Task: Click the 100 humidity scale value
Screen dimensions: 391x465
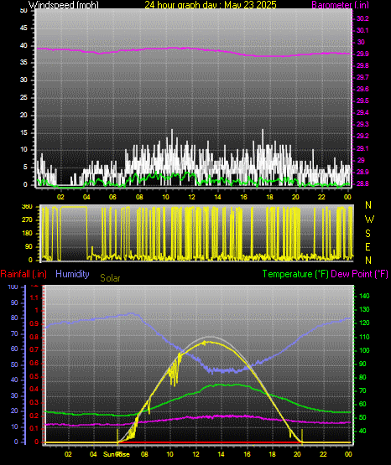Action: pos(13,287)
